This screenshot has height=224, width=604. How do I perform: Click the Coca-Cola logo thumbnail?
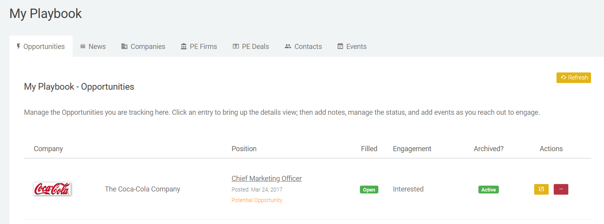click(x=52, y=189)
